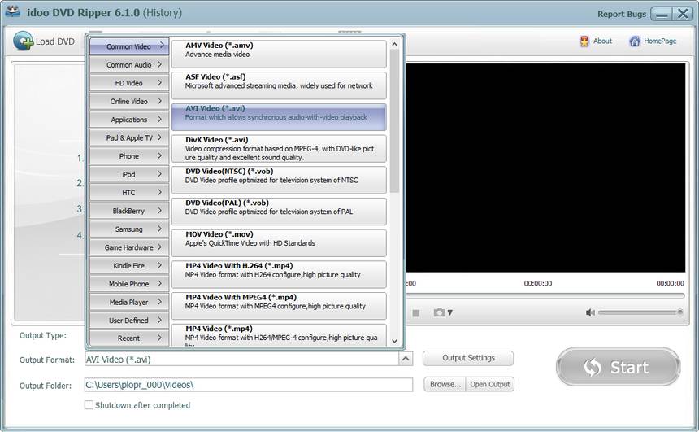Choose MP4 Video (*.mp4) format
The image size is (699, 432).
pos(279,335)
